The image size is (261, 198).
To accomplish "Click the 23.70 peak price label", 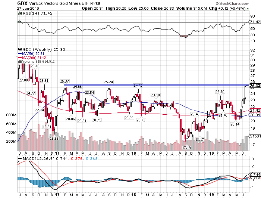I will 220,92.
